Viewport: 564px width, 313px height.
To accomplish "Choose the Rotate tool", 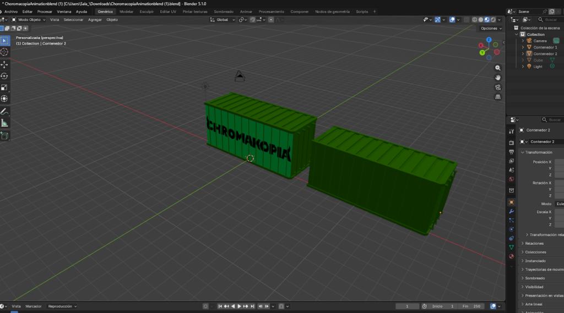I will click(x=4, y=76).
